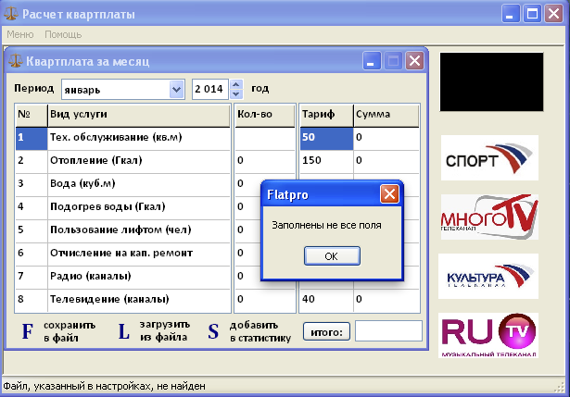The width and height of the screenshot is (570, 397).
Task: Open the Помощь menu
Action: click(x=63, y=34)
